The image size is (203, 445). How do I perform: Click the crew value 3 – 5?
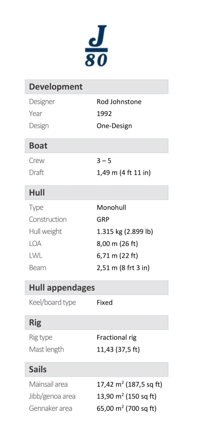tap(104, 160)
